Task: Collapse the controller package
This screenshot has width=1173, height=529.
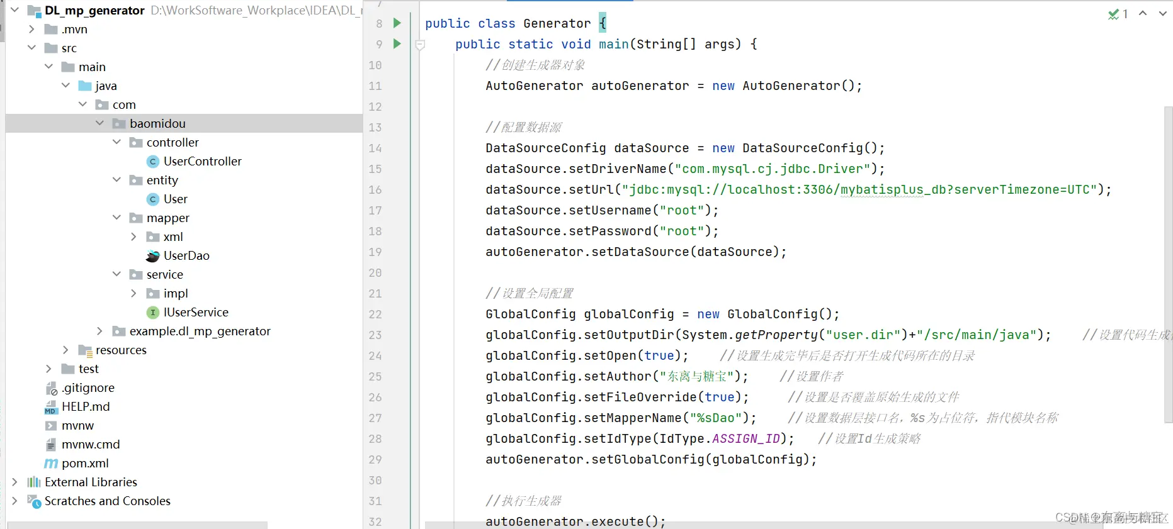Action: (x=116, y=142)
